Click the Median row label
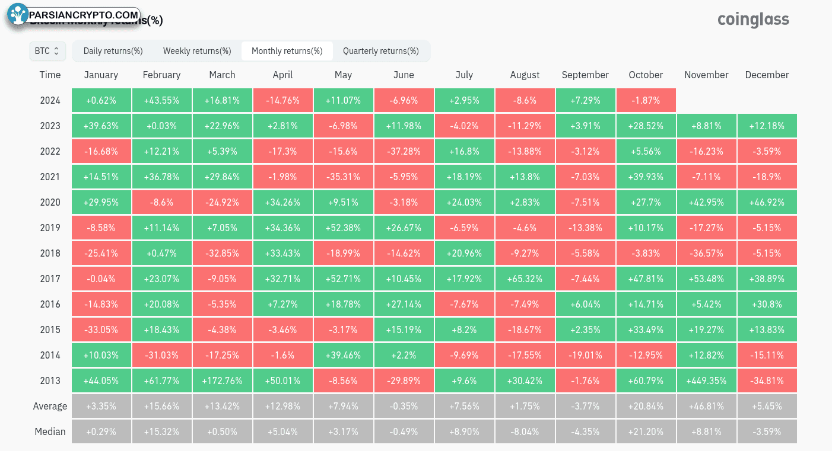 pyautogui.click(x=50, y=431)
